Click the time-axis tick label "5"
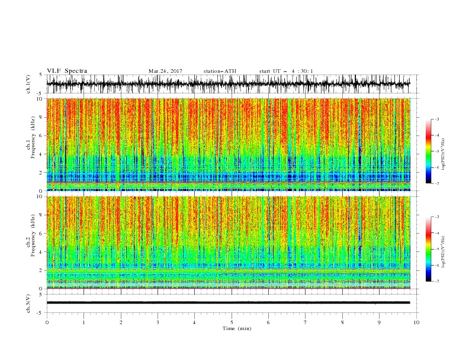Screen dimensions: 469x362 click(232, 322)
